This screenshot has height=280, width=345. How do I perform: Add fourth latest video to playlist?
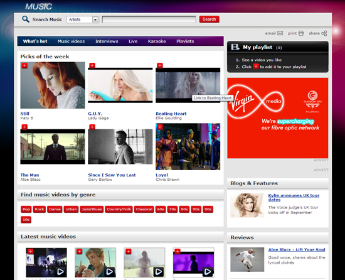(x=178, y=251)
